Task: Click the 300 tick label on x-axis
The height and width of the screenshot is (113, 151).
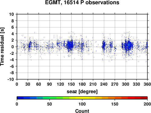Action: [x=126, y=84]
